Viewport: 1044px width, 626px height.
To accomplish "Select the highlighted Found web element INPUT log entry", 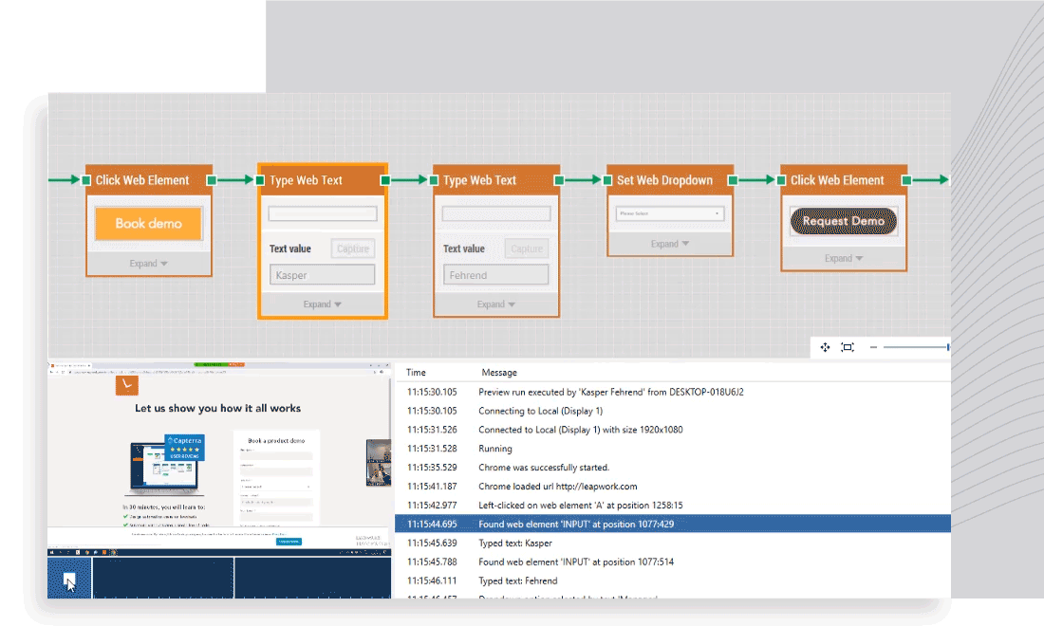I will coord(664,524).
